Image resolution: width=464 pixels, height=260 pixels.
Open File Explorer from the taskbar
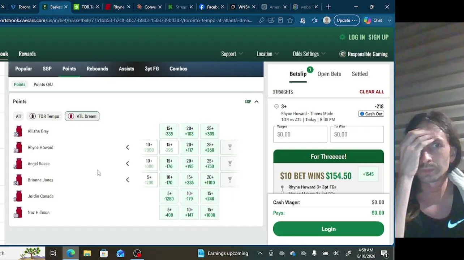click(x=87, y=253)
